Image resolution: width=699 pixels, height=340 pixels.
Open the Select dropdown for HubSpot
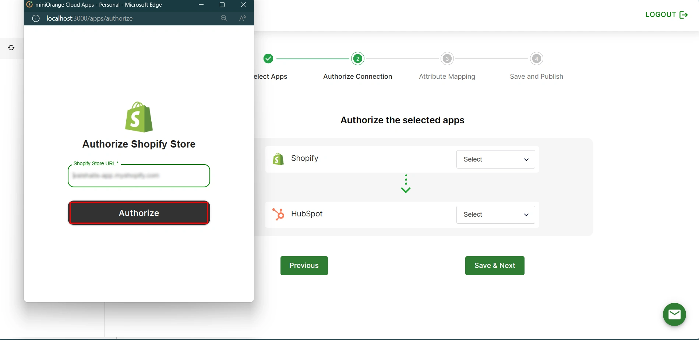coord(495,215)
